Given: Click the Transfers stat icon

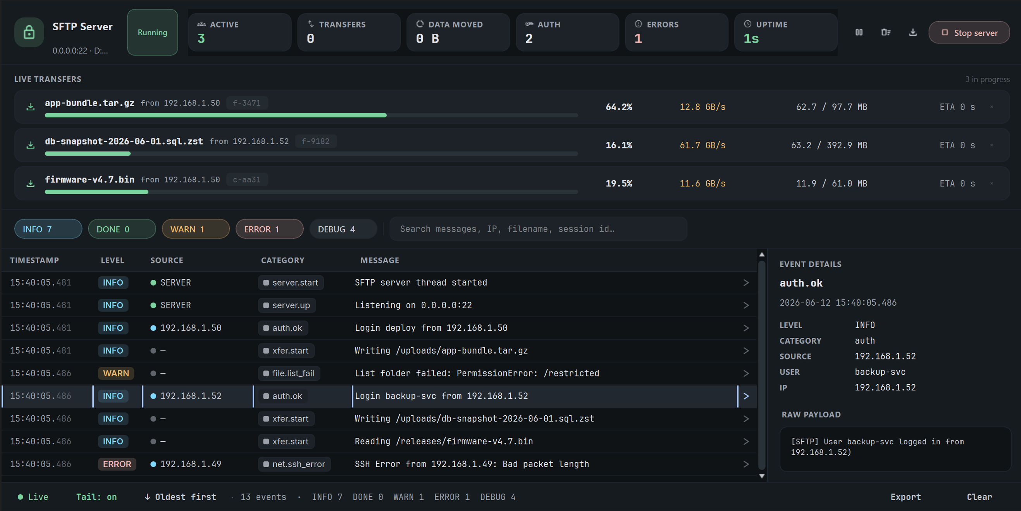Looking at the screenshot, I should click(311, 24).
